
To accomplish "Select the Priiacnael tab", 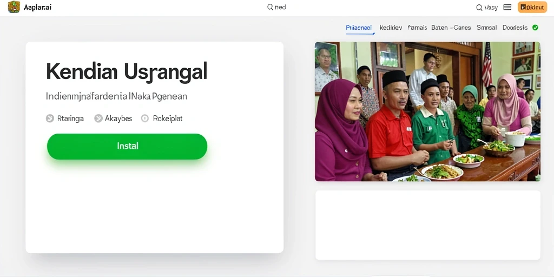I will [x=359, y=28].
